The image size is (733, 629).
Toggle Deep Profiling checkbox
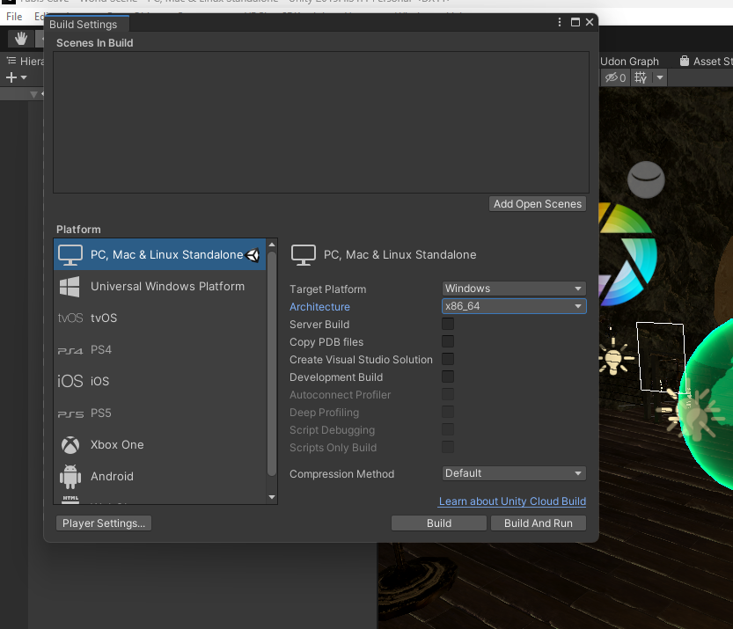tap(448, 412)
